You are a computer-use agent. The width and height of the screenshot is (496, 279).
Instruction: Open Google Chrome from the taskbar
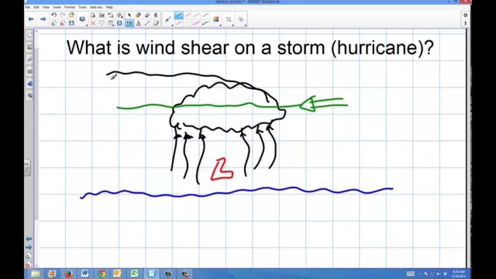point(102,274)
